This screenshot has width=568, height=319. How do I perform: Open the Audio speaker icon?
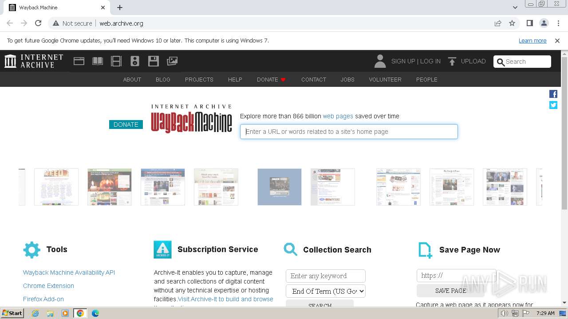[135, 61]
